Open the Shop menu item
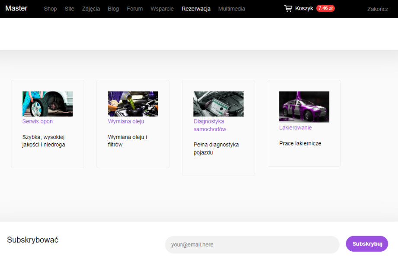Viewport: 398px width, 265px height. 50,9
